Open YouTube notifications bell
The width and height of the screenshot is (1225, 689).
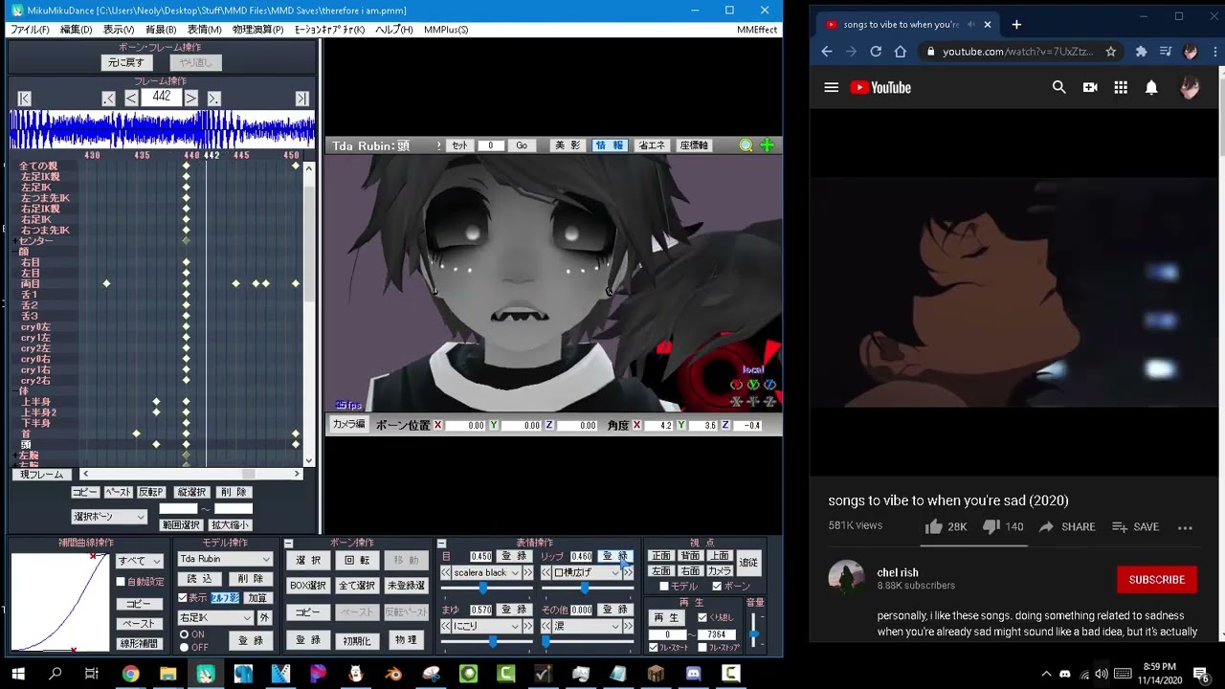tap(1151, 87)
